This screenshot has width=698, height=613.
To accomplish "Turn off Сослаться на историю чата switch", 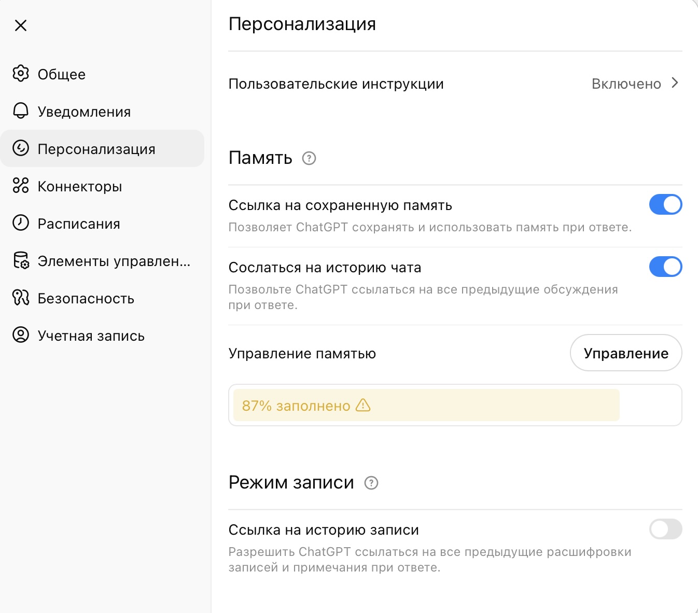I will 665,267.
